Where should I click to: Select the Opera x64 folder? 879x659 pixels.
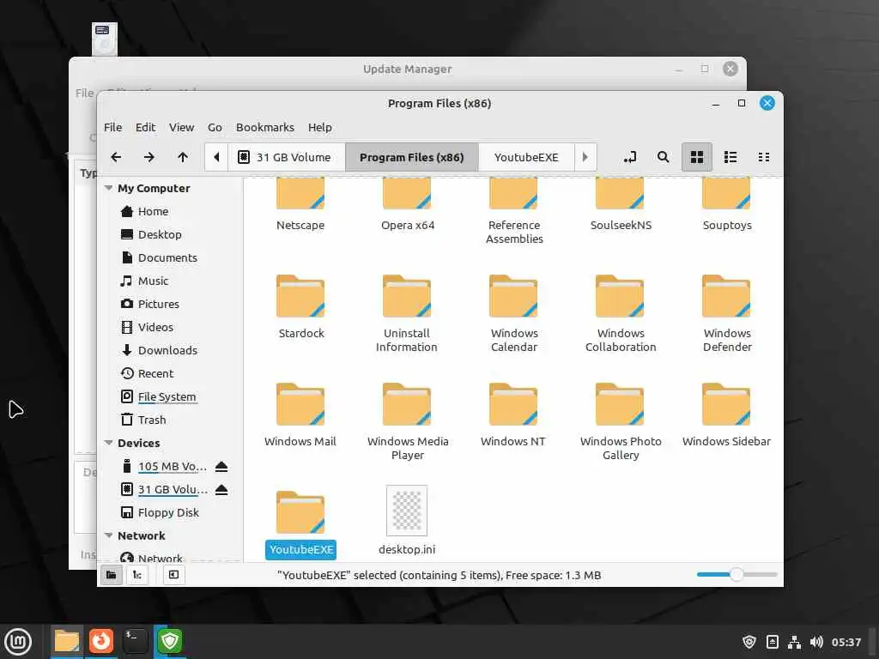pyautogui.click(x=408, y=204)
